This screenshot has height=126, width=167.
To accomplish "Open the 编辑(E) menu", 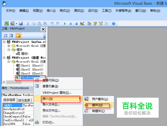I will point(24,11).
